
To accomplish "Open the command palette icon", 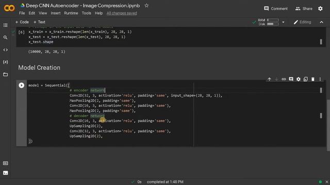I will pyautogui.click(x=6, y=163).
